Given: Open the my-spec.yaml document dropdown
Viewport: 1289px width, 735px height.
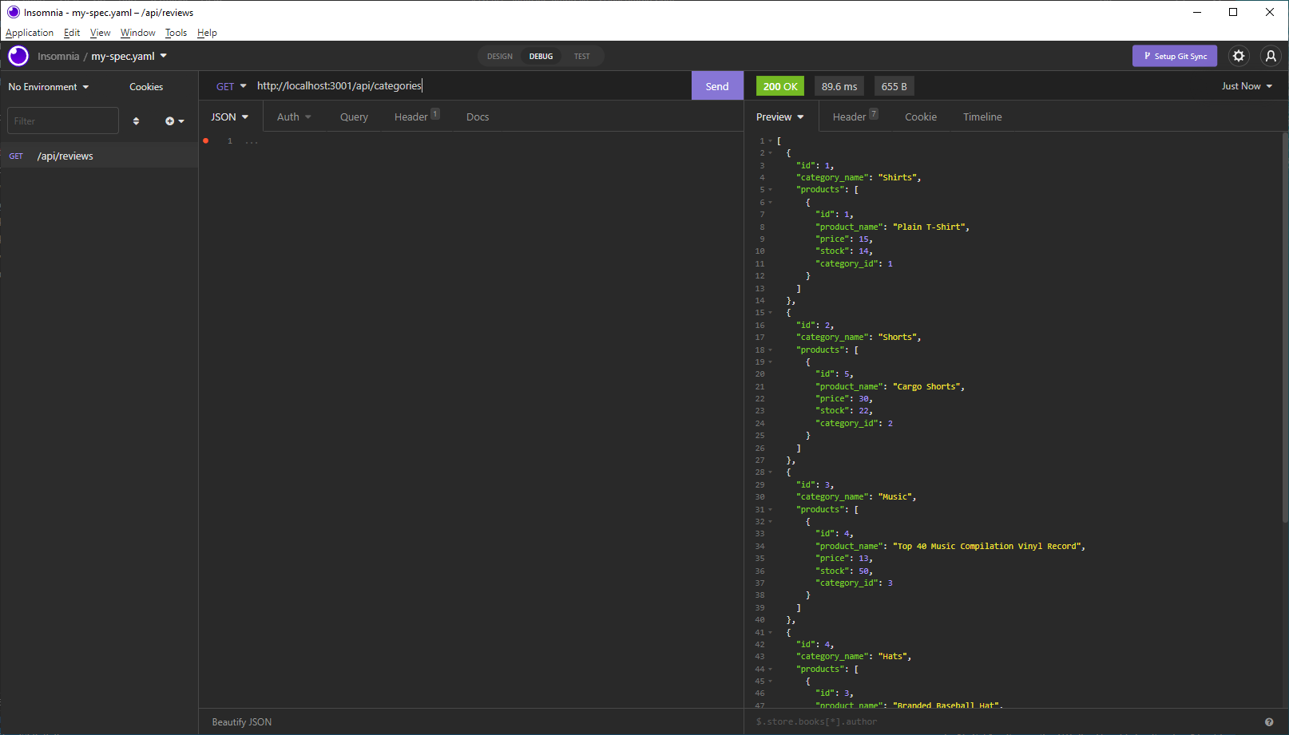Looking at the screenshot, I should (x=129, y=56).
